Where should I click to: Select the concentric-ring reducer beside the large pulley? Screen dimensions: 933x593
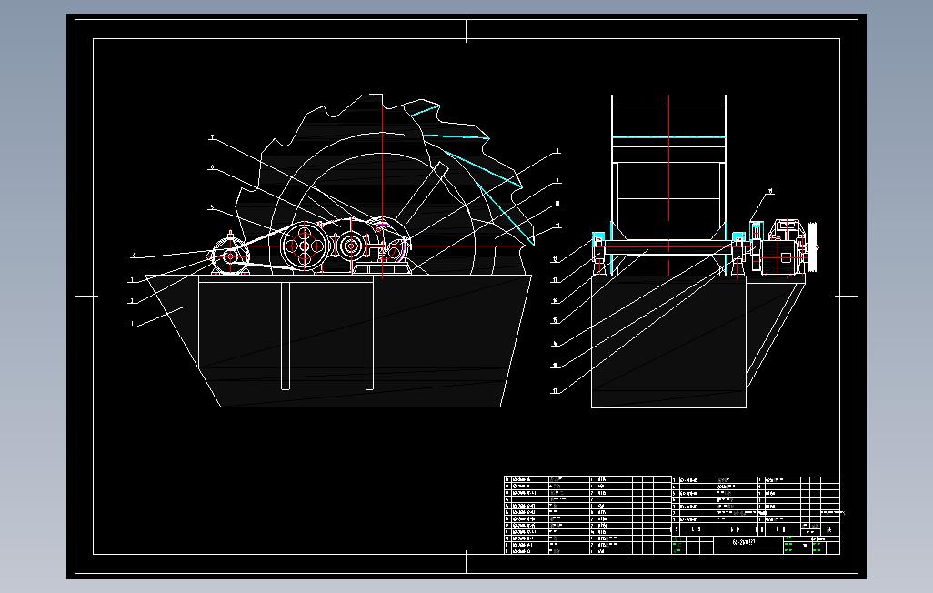pyautogui.click(x=350, y=246)
